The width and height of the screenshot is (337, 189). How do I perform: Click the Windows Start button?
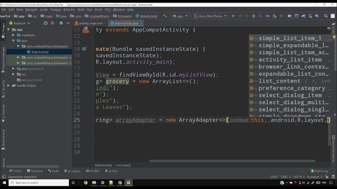click(x=4, y=183)
